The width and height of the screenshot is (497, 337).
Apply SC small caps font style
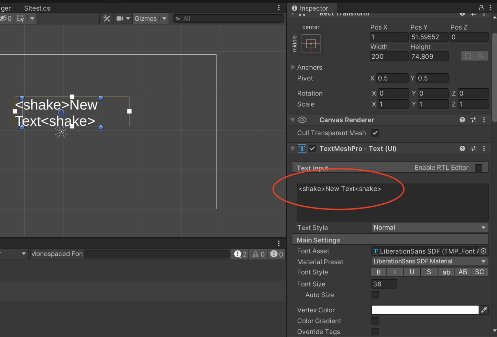[x=480, y=272]
